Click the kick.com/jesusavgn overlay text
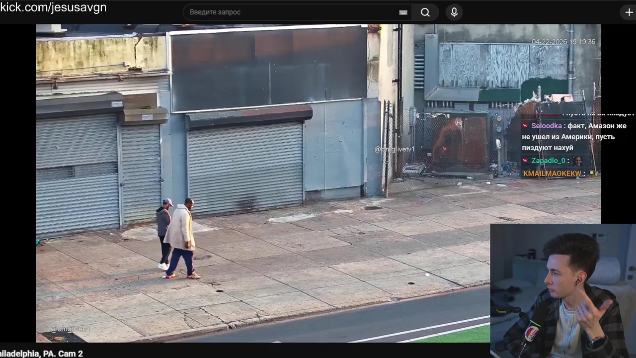This screenshot has height=358, width=636. pos(53,7)
